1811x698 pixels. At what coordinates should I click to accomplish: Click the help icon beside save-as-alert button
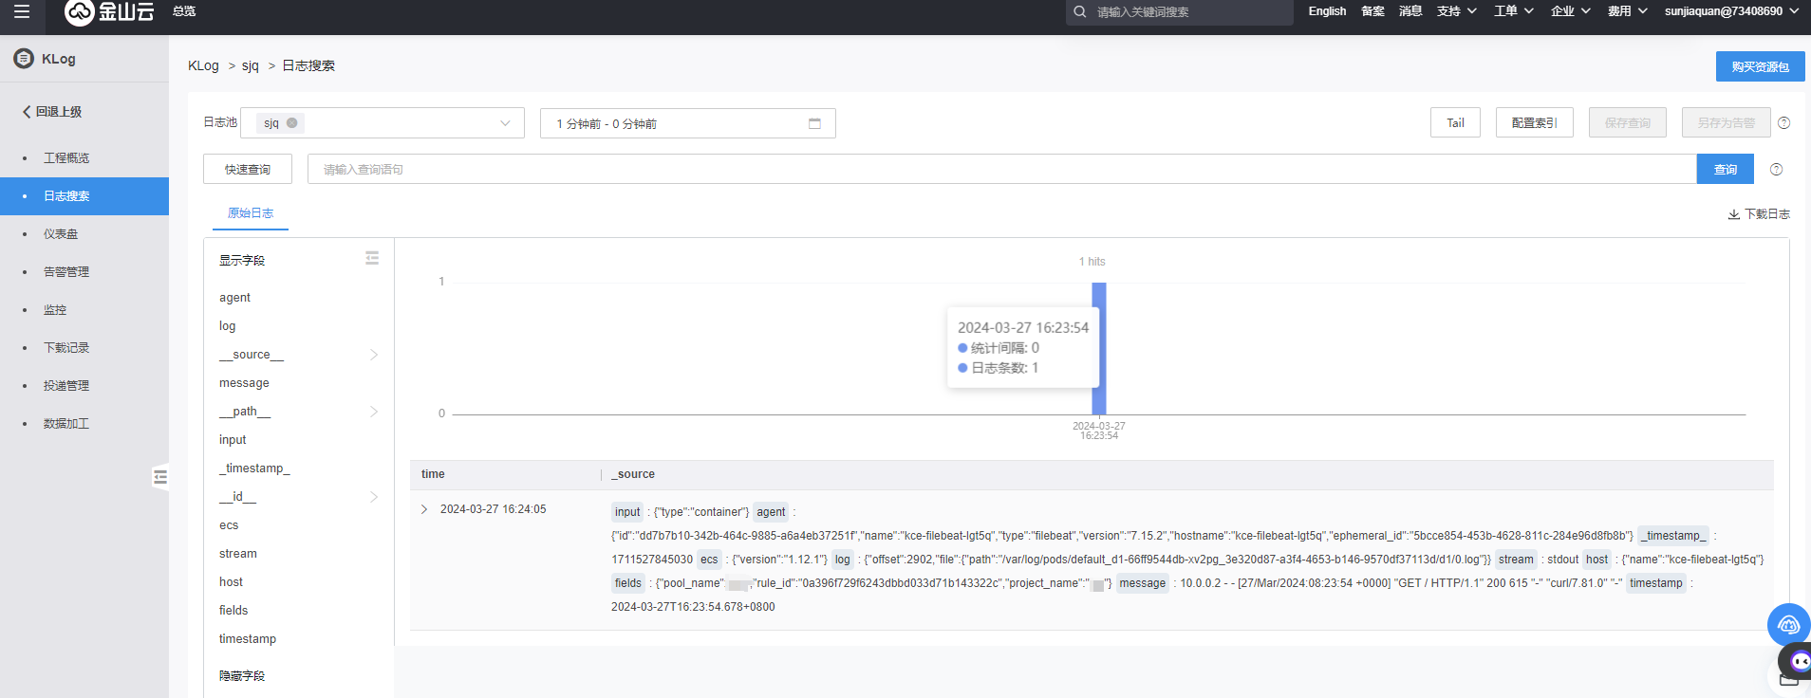1783,123
